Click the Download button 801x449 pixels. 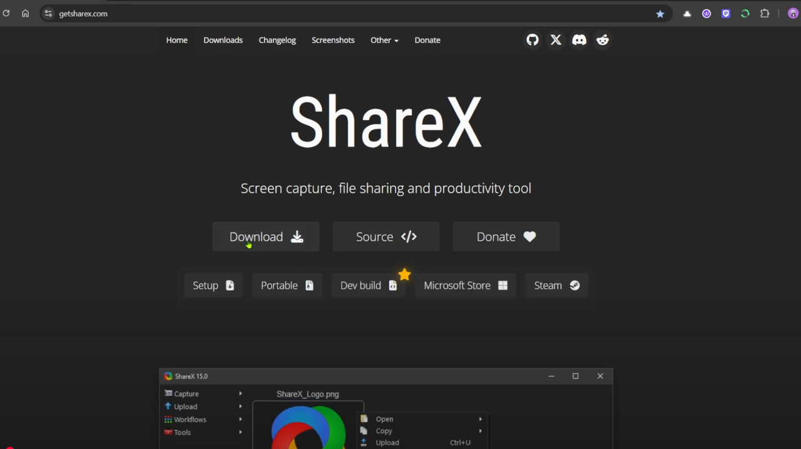[265, 236]
